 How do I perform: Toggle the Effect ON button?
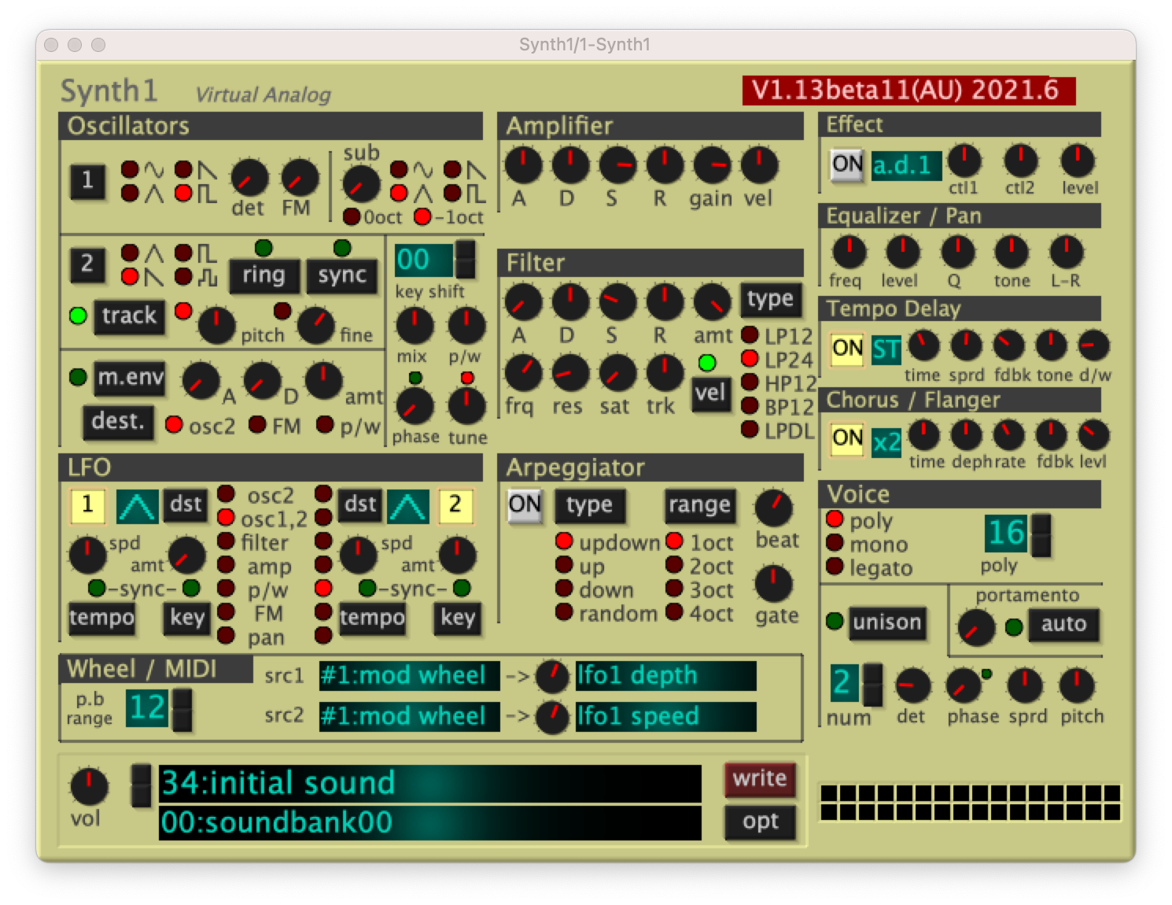pyautogui.click(x=847, y=164)
